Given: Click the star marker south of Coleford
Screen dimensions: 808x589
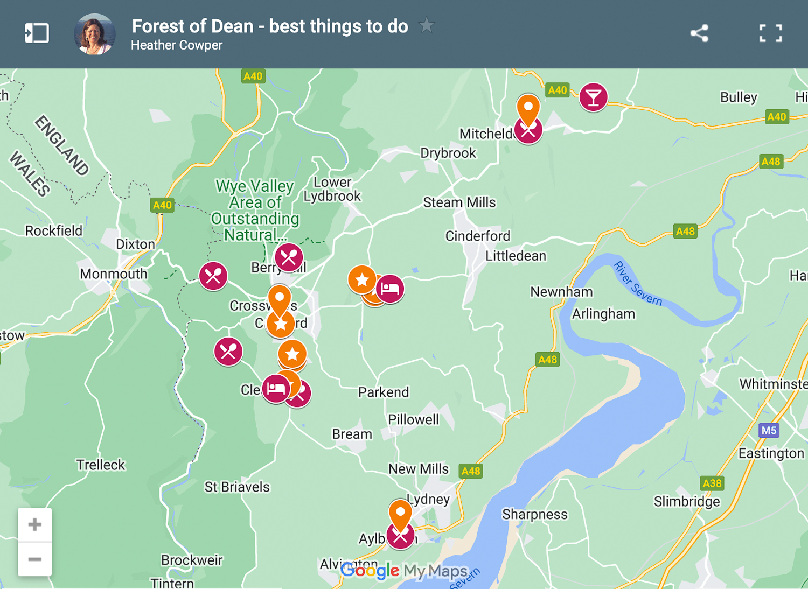Looking at the screenshot, I should click(x=292, y=355).
